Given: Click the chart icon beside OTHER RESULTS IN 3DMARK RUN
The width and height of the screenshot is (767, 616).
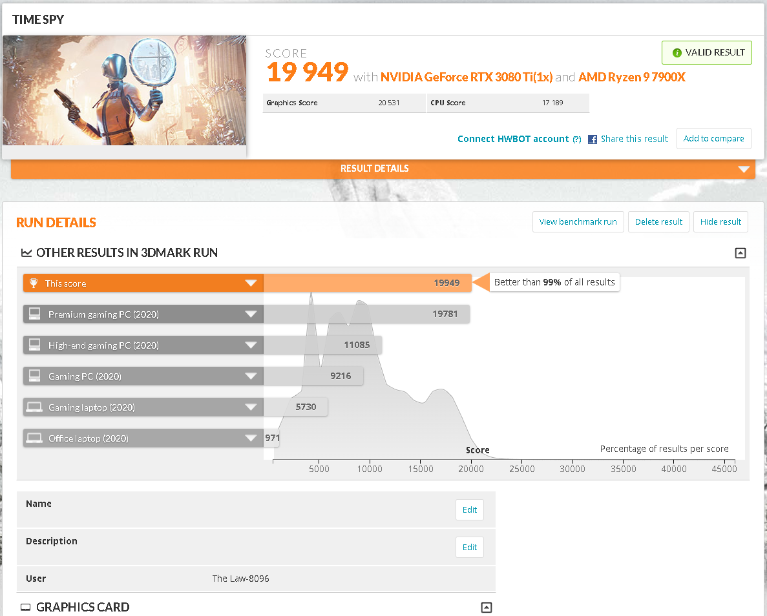Looking at the screenshot, I should (x=26, y=252).
